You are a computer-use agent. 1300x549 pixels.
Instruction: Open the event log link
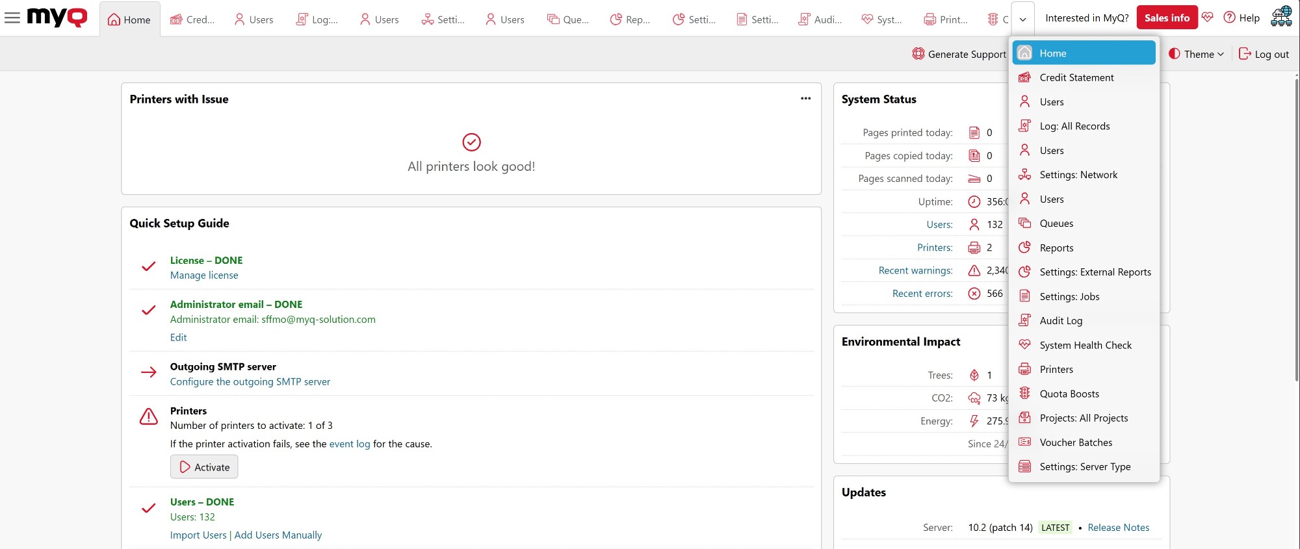point(350,444)
